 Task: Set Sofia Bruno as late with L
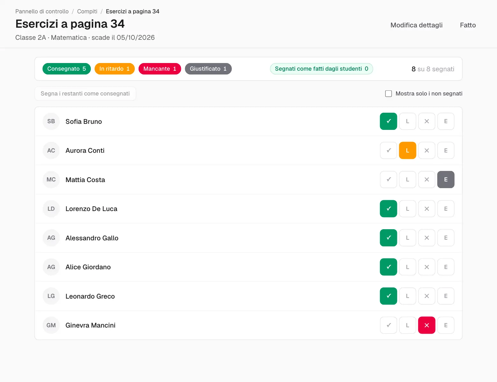(x=407, y=121)
